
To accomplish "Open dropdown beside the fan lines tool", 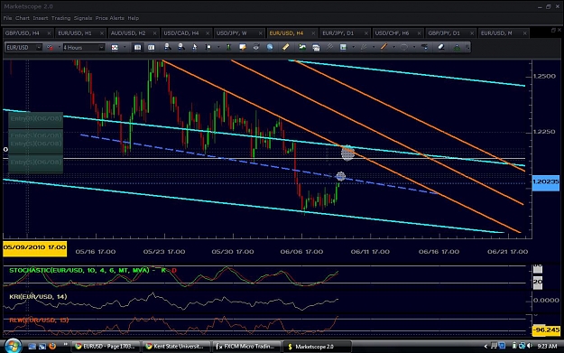I will point(374,48).
